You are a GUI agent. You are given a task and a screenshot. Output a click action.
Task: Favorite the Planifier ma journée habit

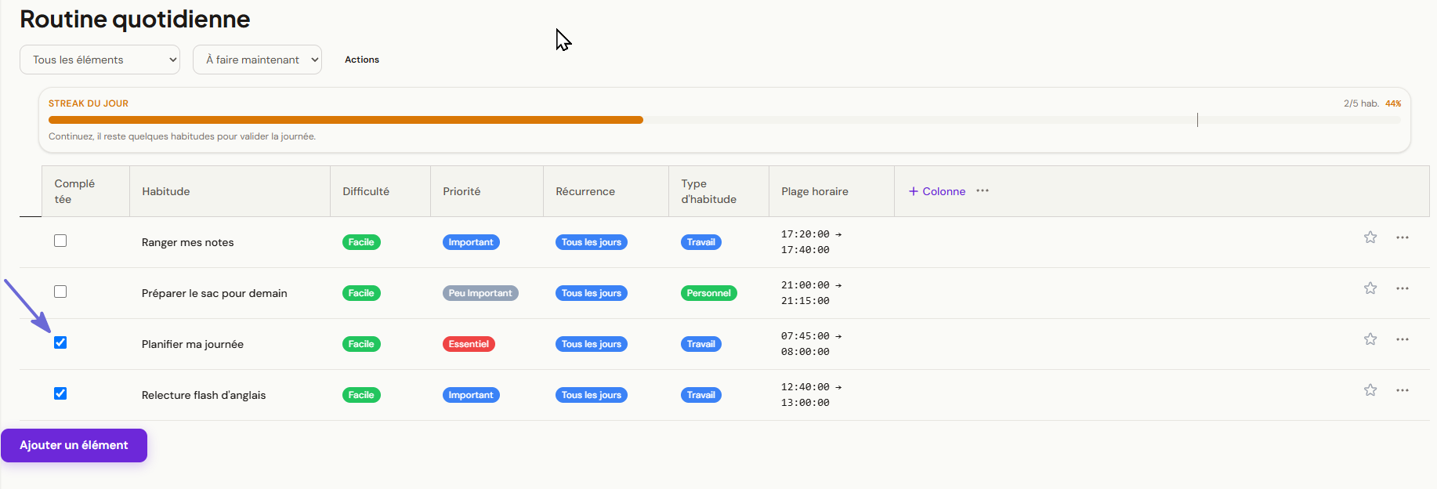click(1370, 339)
